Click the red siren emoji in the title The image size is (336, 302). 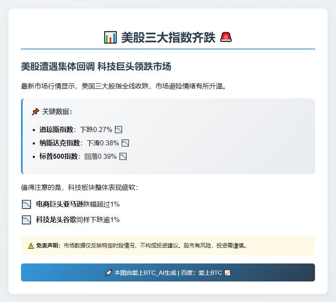click(226, 37)
